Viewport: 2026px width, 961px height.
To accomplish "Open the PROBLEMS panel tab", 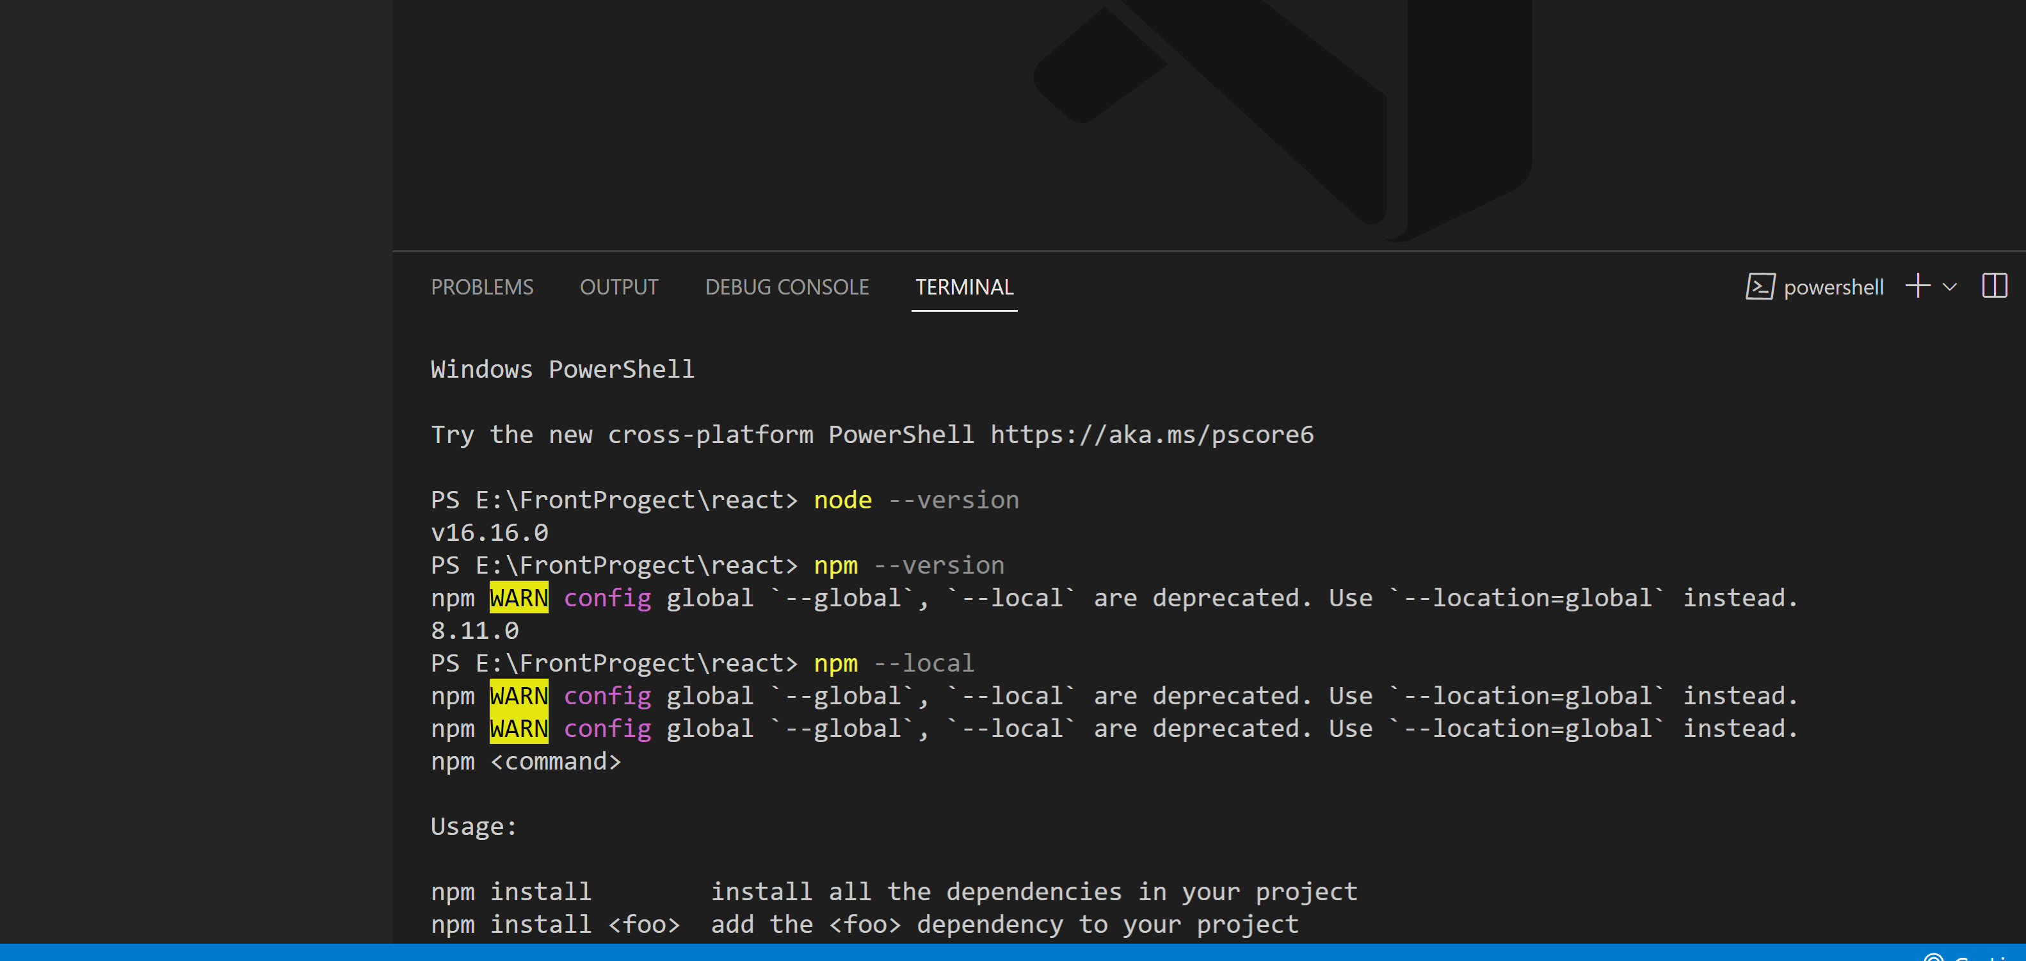I will pos(481,287).
